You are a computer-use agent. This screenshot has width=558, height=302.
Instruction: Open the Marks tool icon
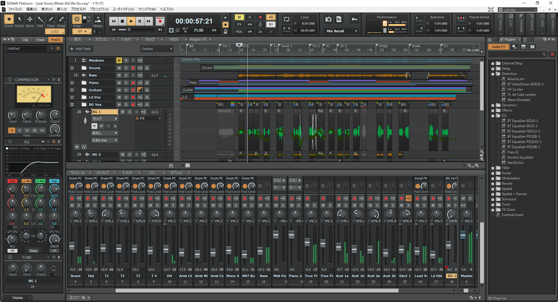[x=98, y=19]
